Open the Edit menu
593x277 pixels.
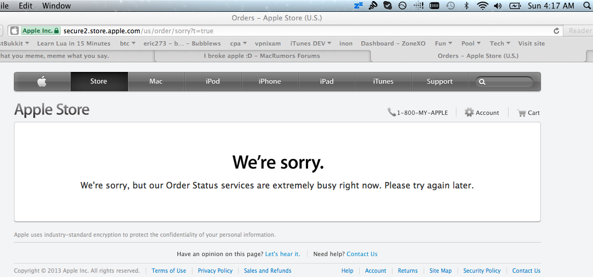point(26,6)
